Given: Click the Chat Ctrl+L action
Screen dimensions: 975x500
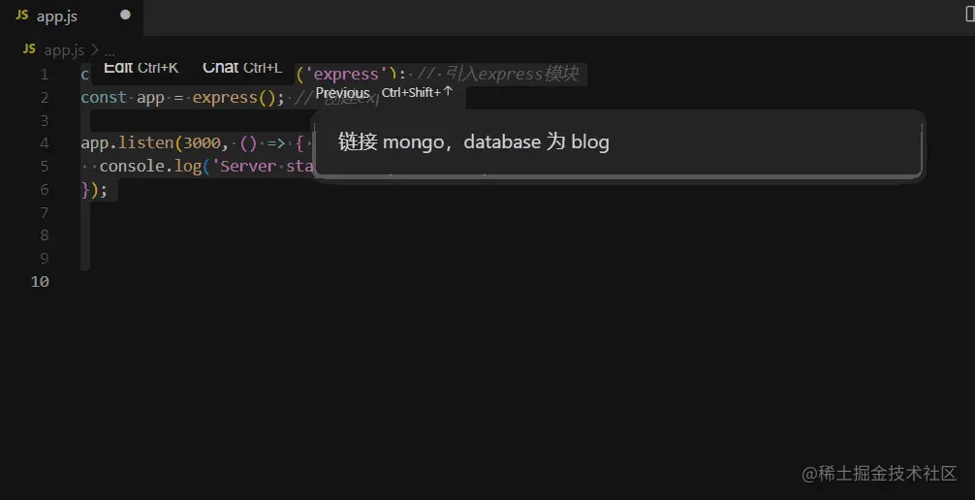Looking at the screenshot, I should (x=242, y=68).
